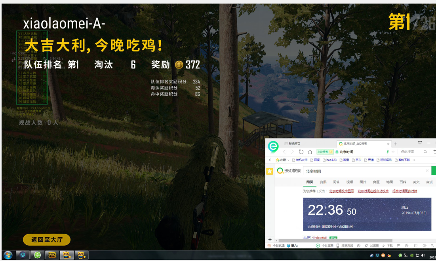
Task: Clear the search box with X
Action: pyautogui.click(x=427, y=170)
